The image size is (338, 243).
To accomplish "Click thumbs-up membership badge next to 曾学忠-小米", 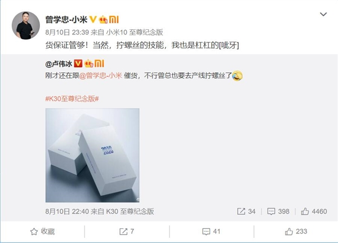I will (103, 19).
